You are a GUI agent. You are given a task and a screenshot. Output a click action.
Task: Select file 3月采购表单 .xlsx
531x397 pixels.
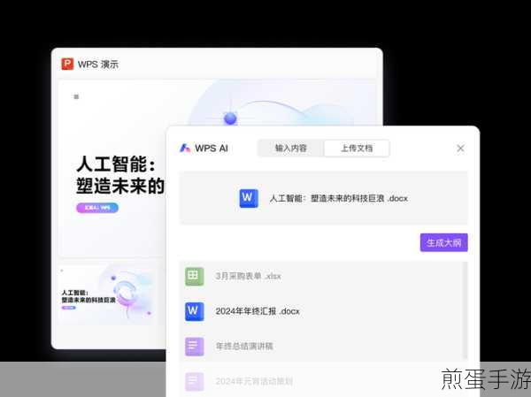pos(248,276)
